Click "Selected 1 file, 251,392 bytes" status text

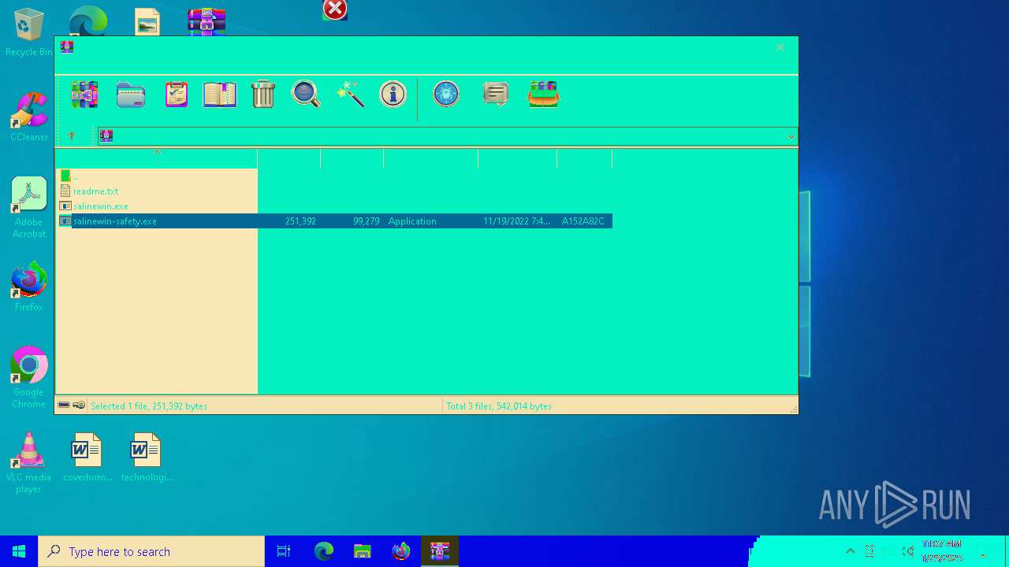click(149, 406)
